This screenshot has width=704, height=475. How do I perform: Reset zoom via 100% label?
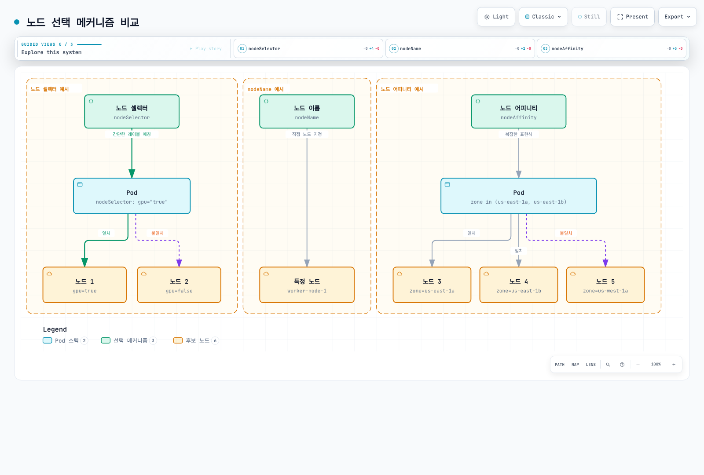coord(656,364)
